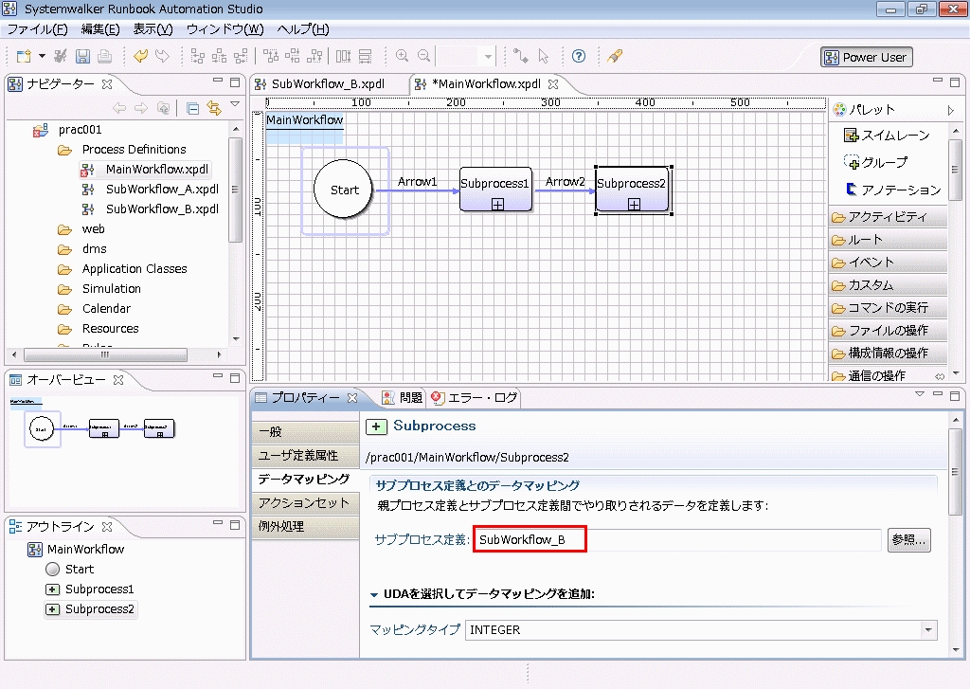This screenshot has height=689, width=970.
Task: Open the mapping type INTEGER dropdown
Action: point(928,630)
